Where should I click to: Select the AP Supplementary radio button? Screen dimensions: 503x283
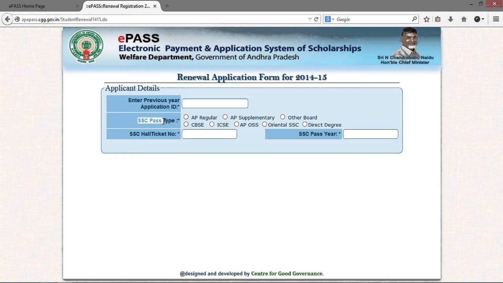pyautogui.click(x=225, y=117)
